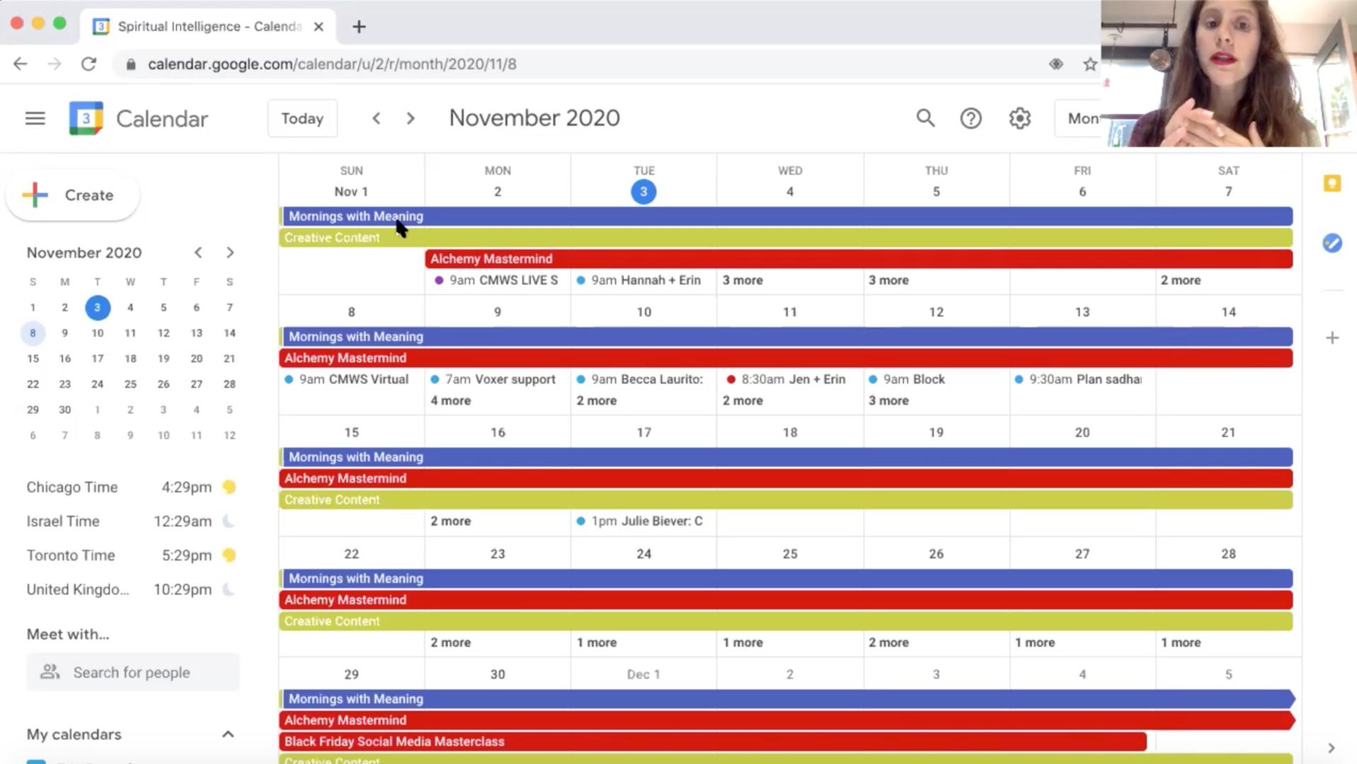Expand 2 more events on Saturday Nov 7

coord(1181,280)
